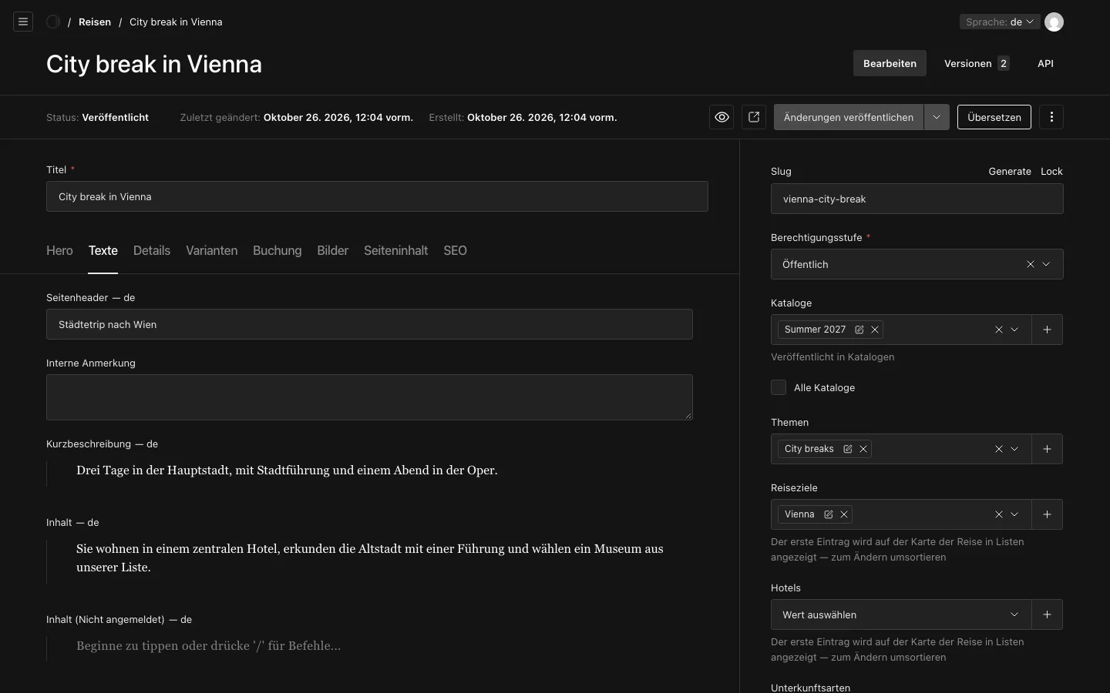This screenshot has height=693, width=1110.
Task: Open the hamburger navigation menu
Action: 23,22
